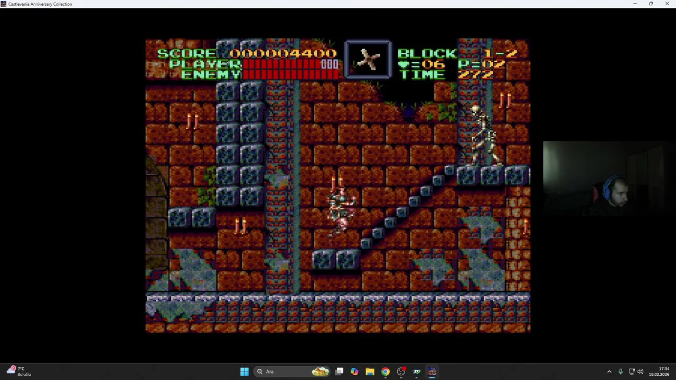Open the network status icon in the tray
Viewport: 676px width, 380px height.
[x=632, y=372]
